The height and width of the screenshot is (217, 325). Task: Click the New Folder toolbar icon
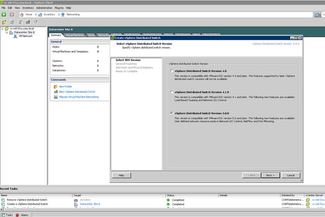coord(4,22)
